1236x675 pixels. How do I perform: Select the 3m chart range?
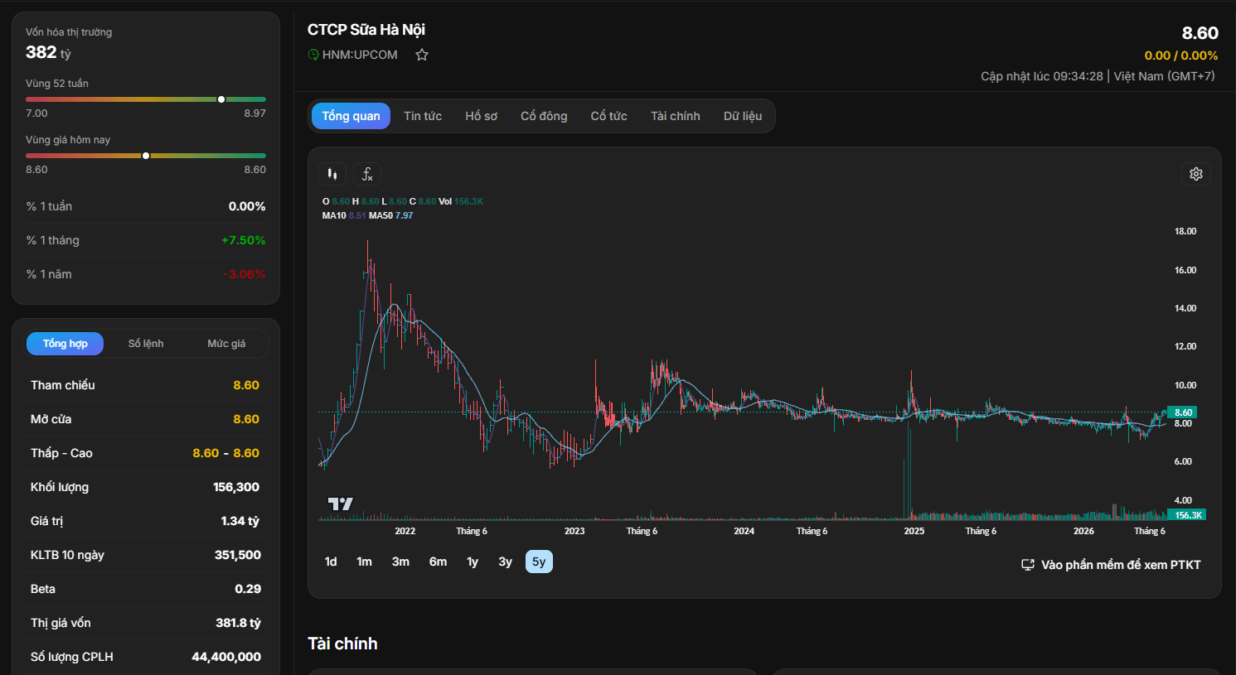pyautogui.click(x=400, y=562)
